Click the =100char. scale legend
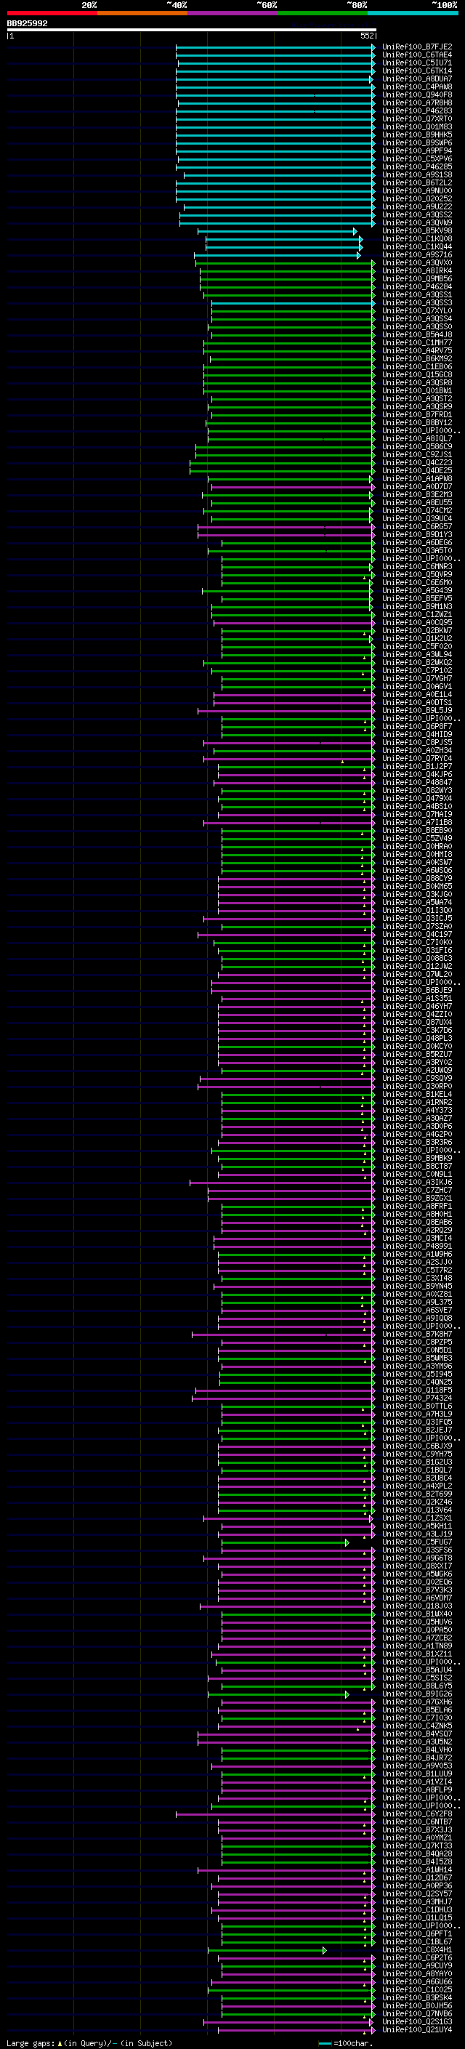465x2049 pixels. pyautogui.click(x=345, y=2042)
